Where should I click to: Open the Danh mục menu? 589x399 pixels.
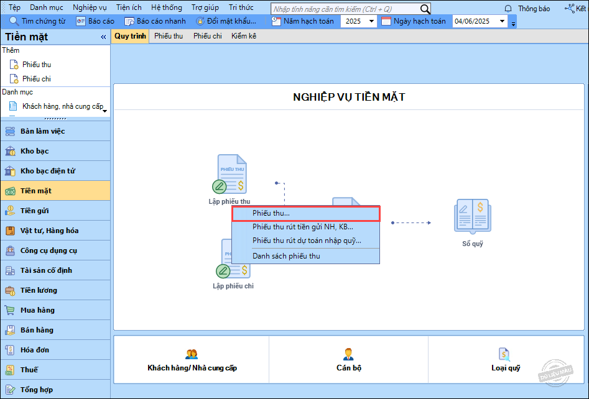click(47, 7)
